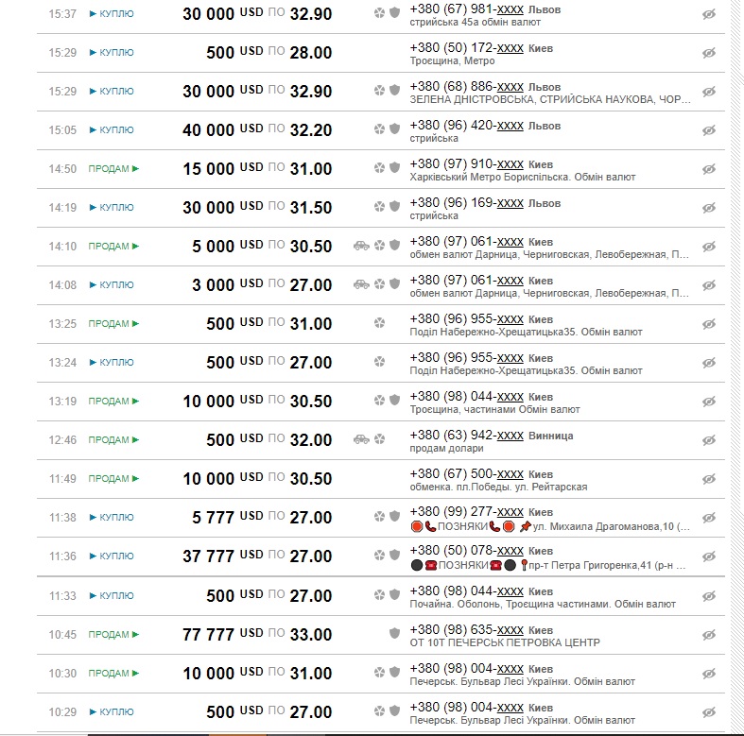Click the car icon in the 14:10 offer
744x736 pixels.
(x=361, y=246)
